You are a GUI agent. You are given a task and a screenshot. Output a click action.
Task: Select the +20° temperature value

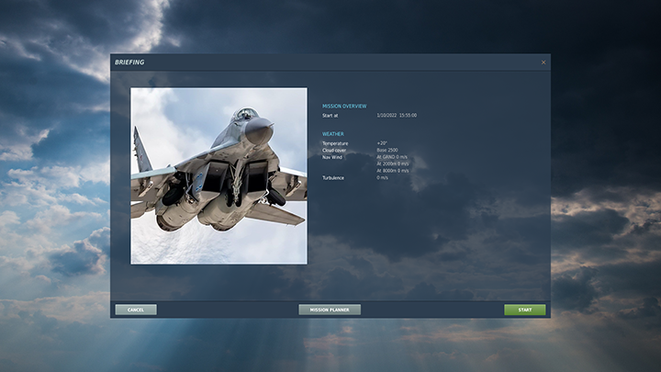(382, 143)
